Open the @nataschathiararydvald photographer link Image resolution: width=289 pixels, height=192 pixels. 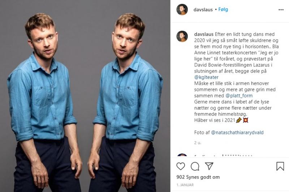coord(237,132)
